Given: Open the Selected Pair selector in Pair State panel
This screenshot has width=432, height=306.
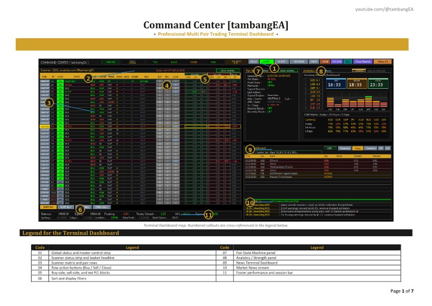Looking at the screenshot, I should tap(279, 76).
